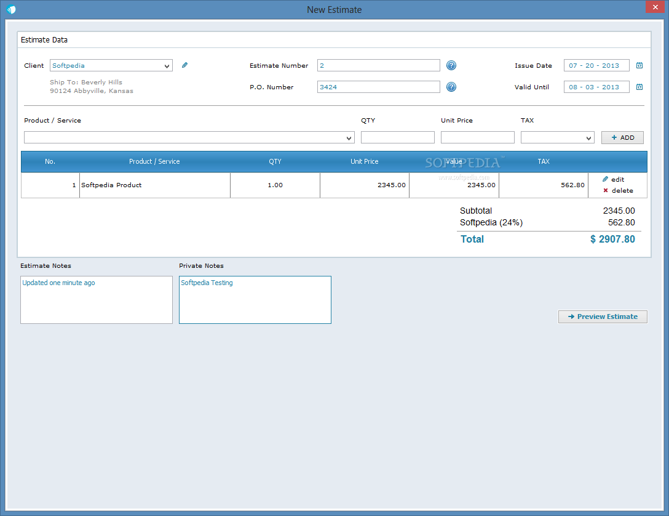Viewport: 669px width, 516px height.
Task: Click the Total $ 2907.80 amount
Action: click(x=612, y=239)
